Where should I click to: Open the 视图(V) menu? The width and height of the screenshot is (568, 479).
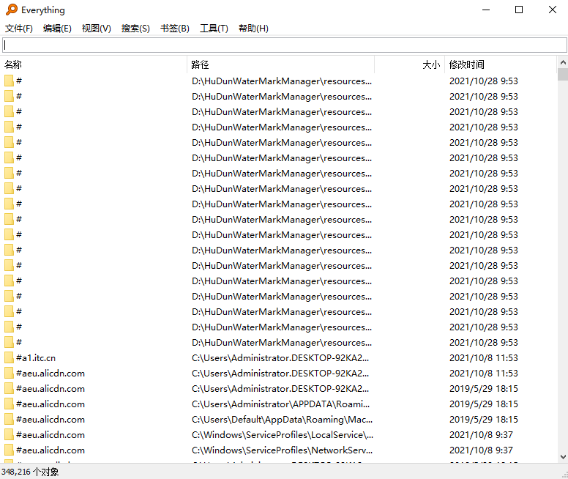coord(97,29)
